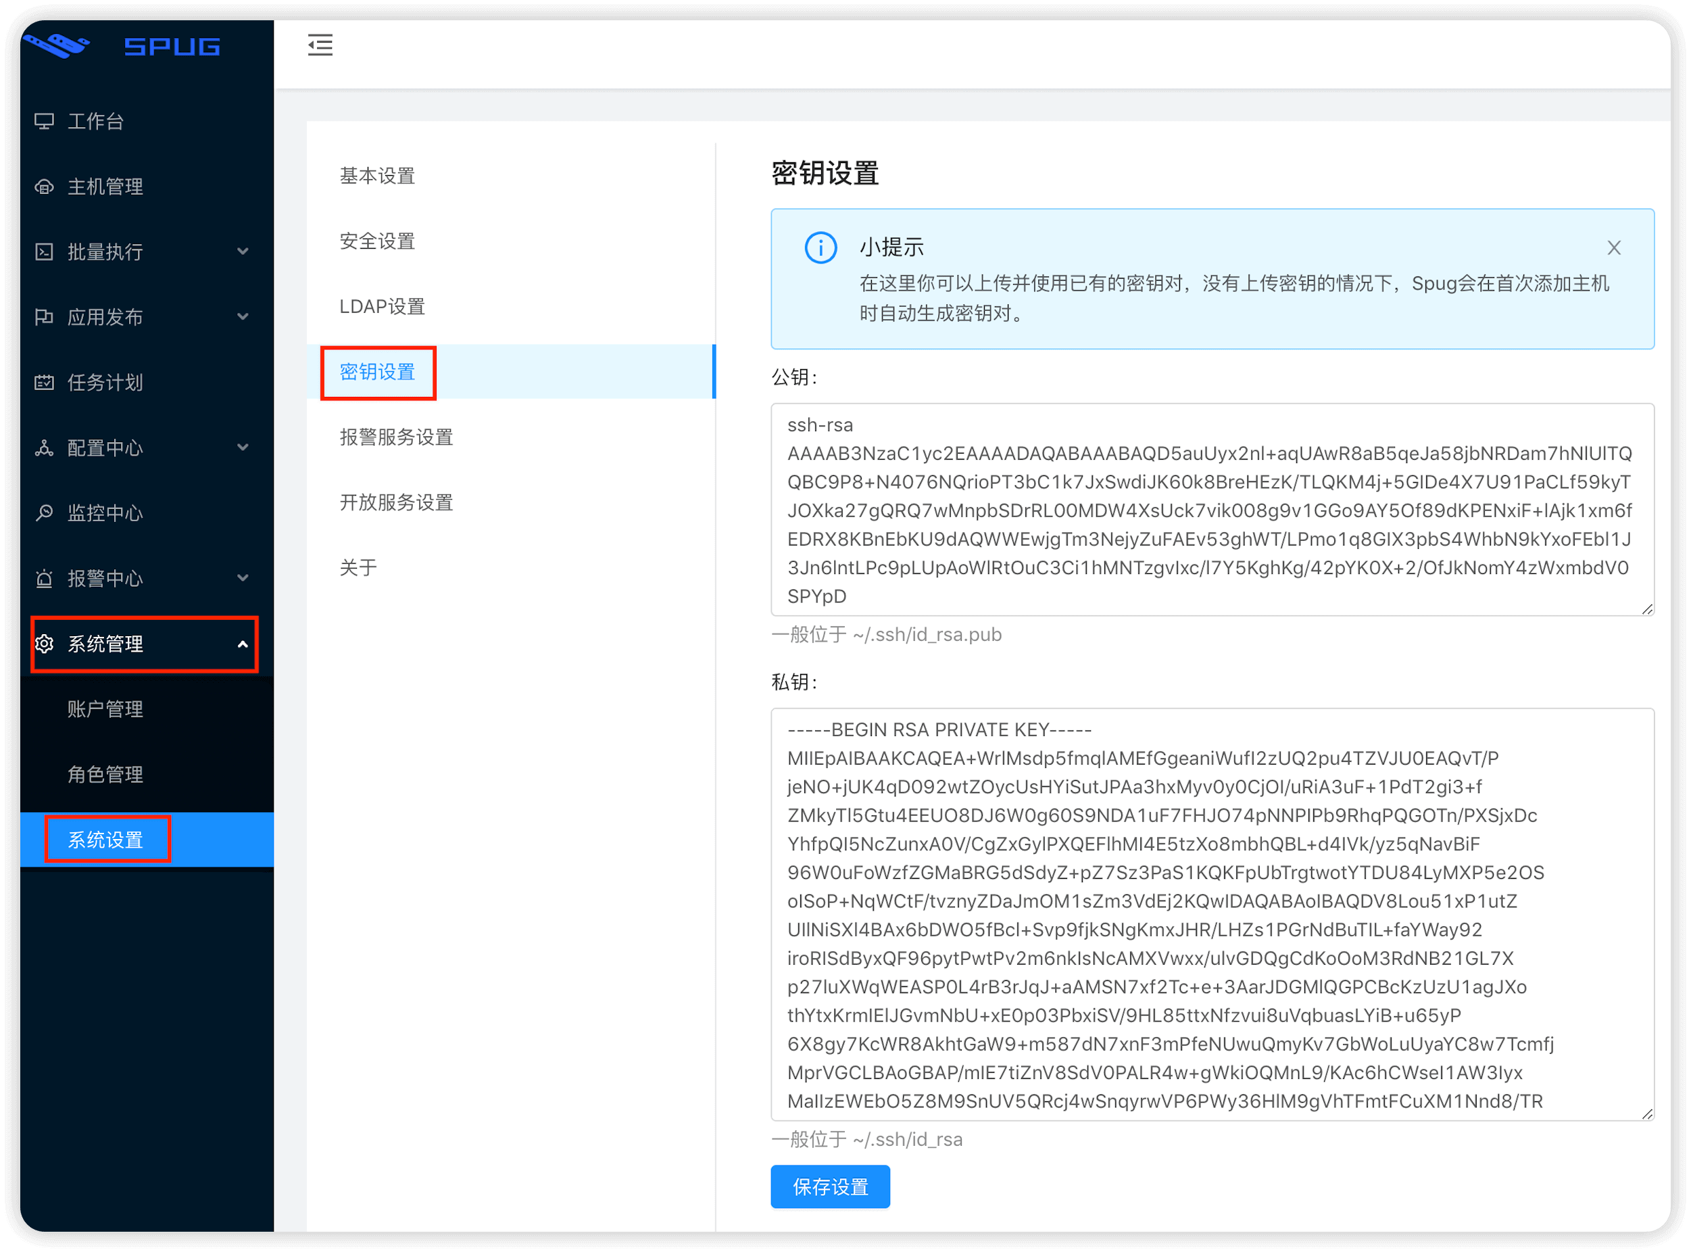The image size is (1691, 1252).
Task: Click the blue info icon in 小提示
Action: click(820, 248)
